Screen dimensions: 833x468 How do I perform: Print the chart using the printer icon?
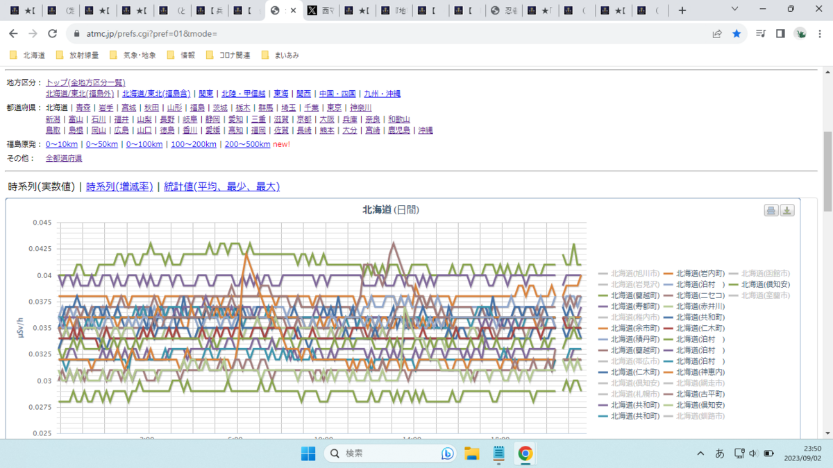(x=771, y=211)
